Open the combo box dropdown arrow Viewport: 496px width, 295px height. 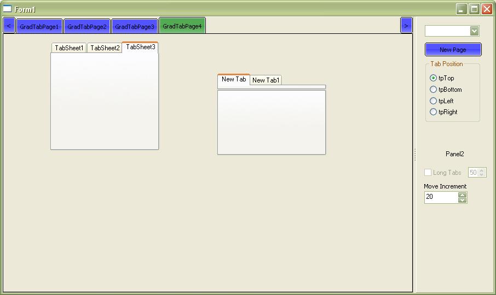point(474,31)
